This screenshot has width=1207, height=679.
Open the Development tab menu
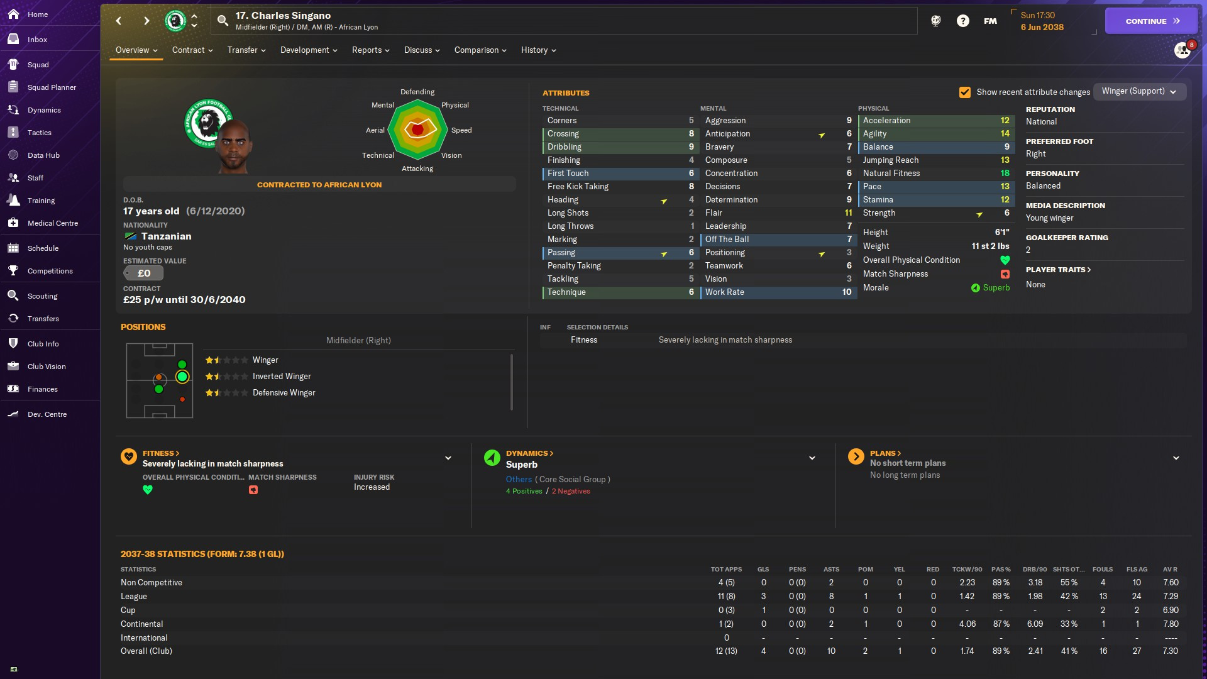pyautogui.click(x=309, y=50)
